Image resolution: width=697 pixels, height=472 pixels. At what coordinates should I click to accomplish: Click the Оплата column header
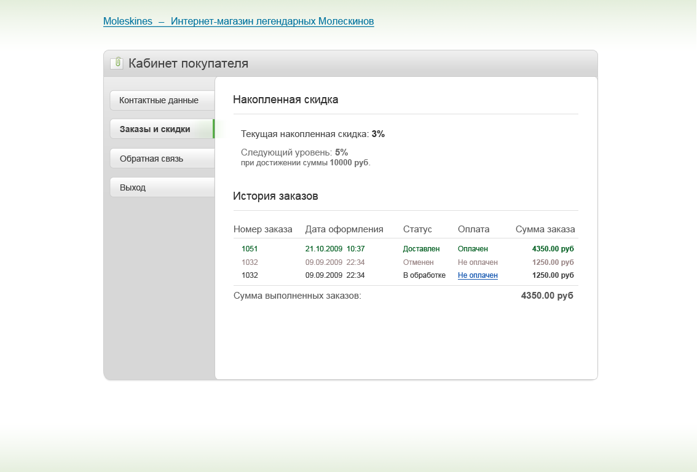coord(473,229)
